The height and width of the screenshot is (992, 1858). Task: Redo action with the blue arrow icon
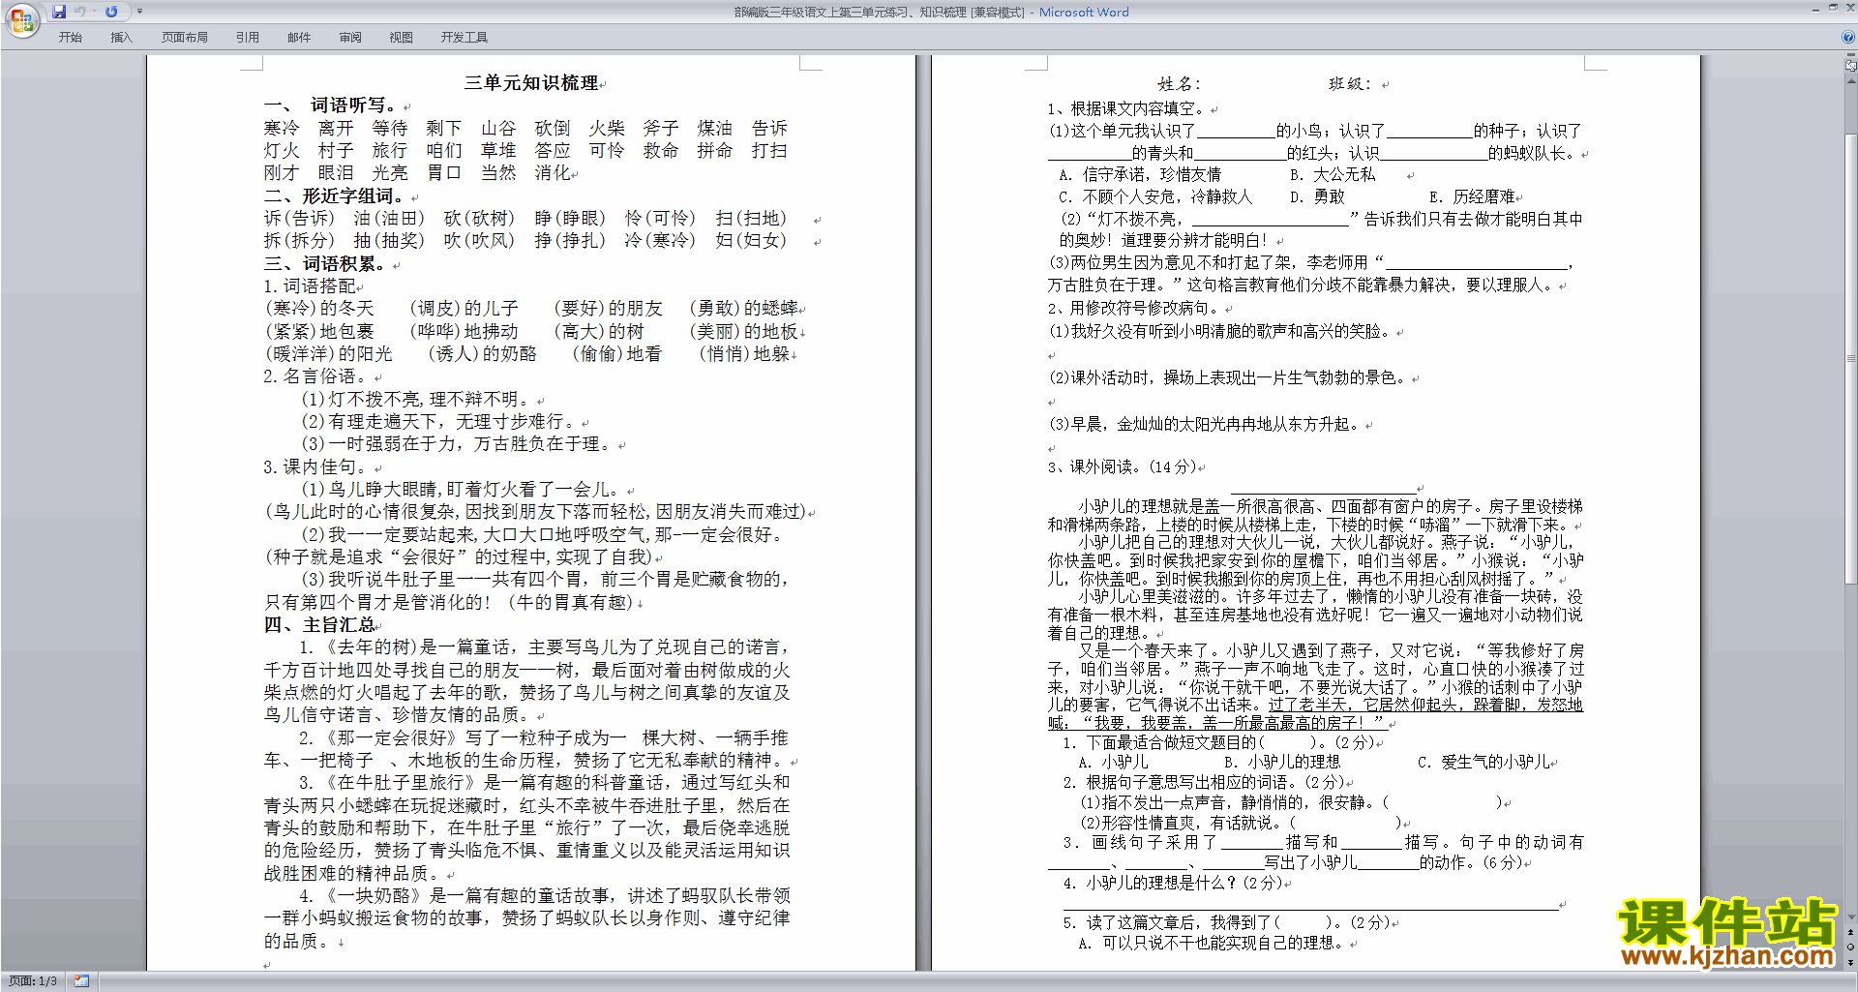coord(111,12)
